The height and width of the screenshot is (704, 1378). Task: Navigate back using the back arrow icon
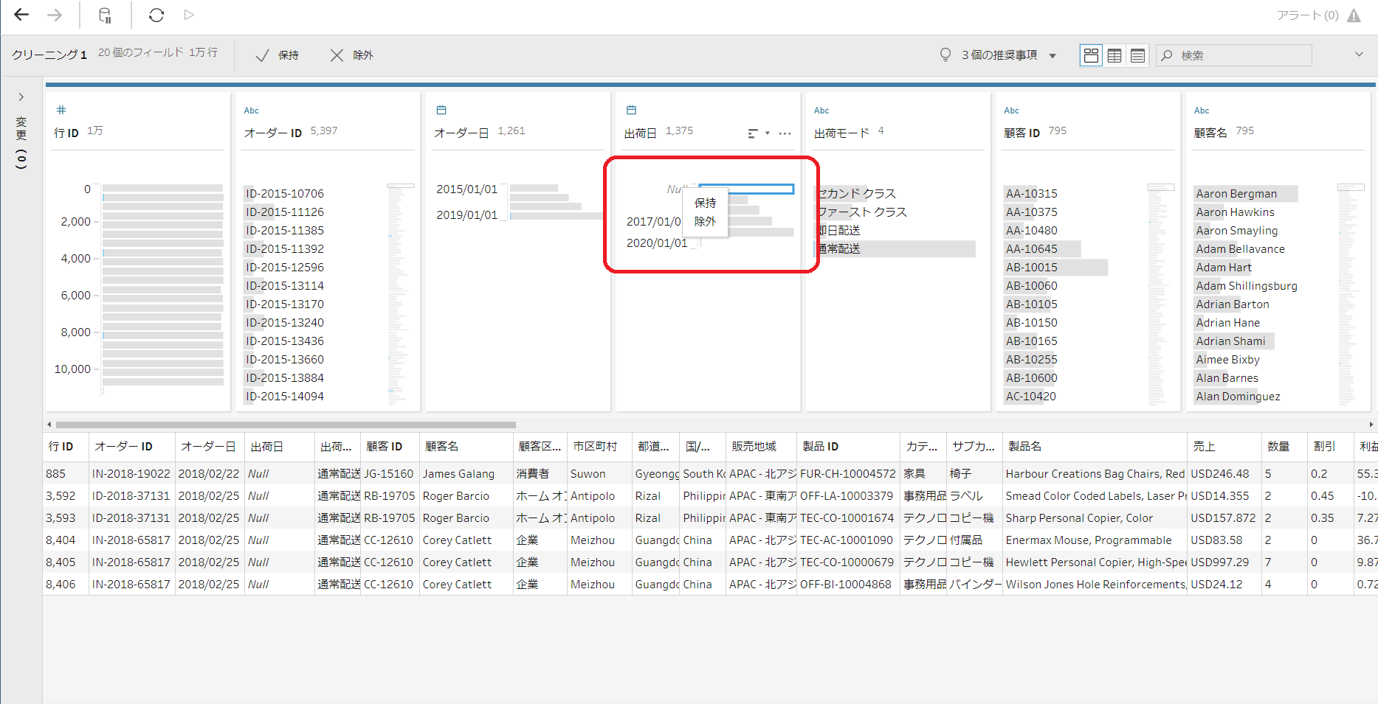click(20, 15)
